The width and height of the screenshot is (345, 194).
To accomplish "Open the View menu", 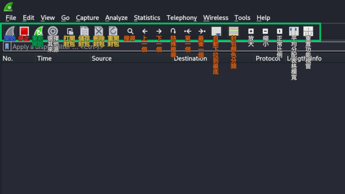I will (x=48, y=18).
